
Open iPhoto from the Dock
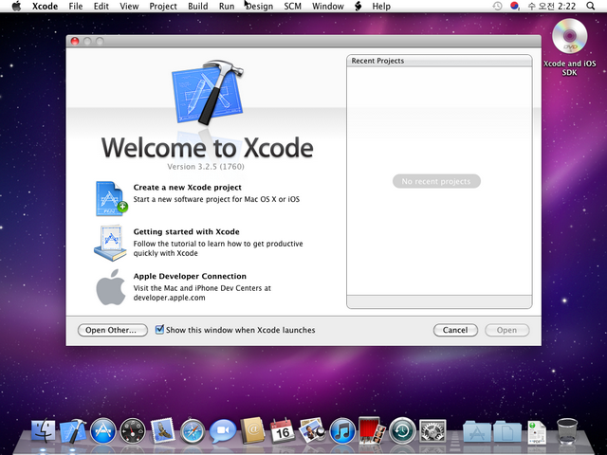point(312,430)
